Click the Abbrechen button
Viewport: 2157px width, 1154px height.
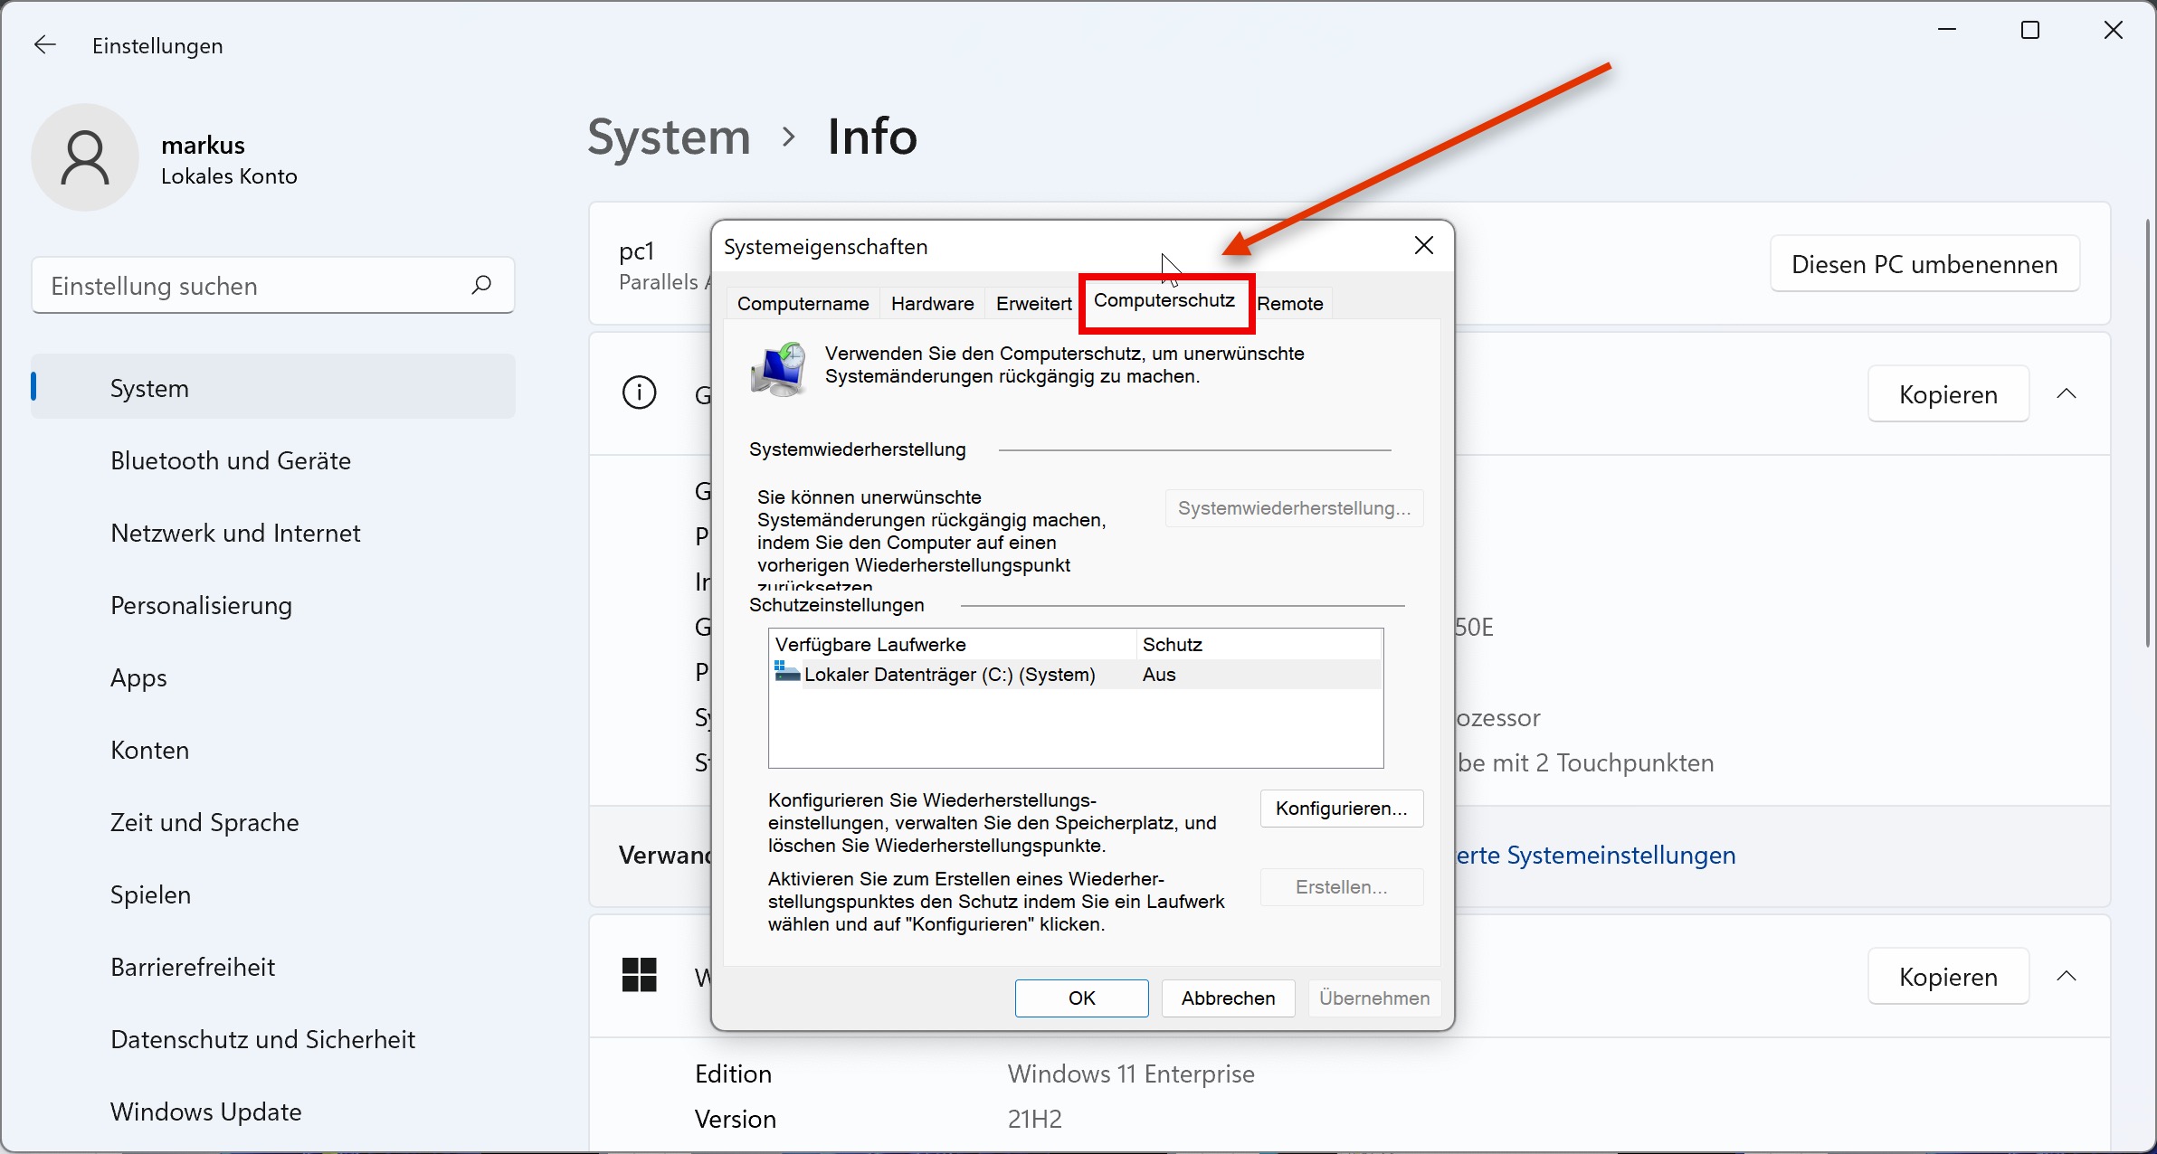[x=1229, y=998]
